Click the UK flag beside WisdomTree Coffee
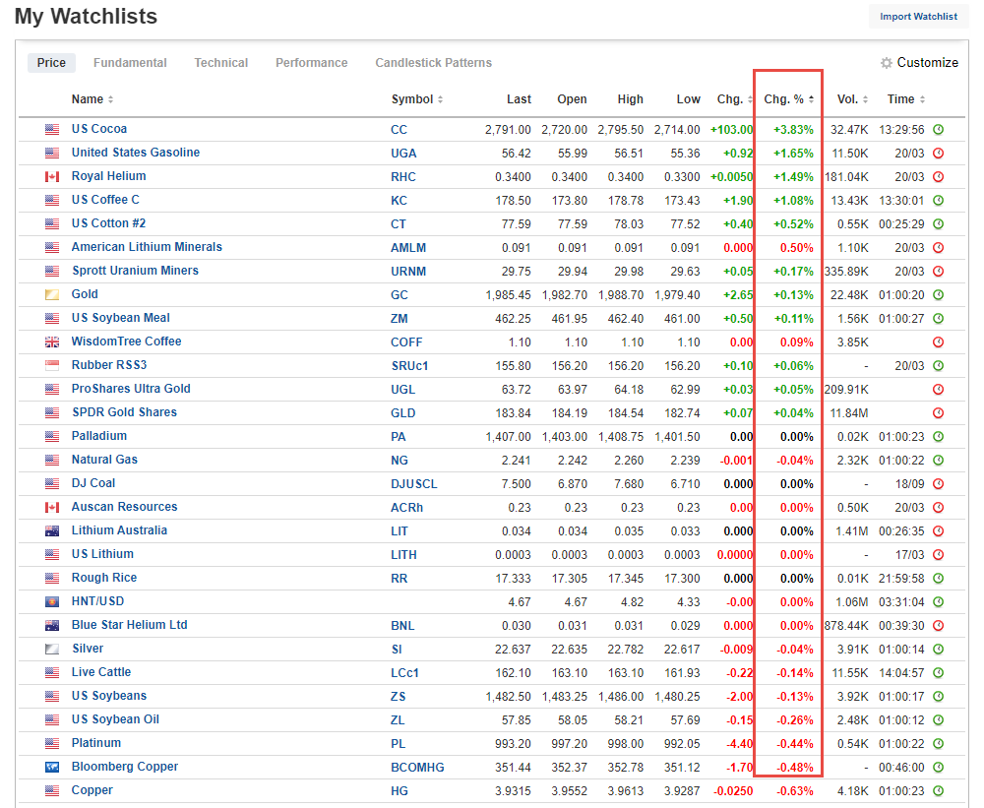The height and width of the screenshot is (808, 984). click(52, 342)
